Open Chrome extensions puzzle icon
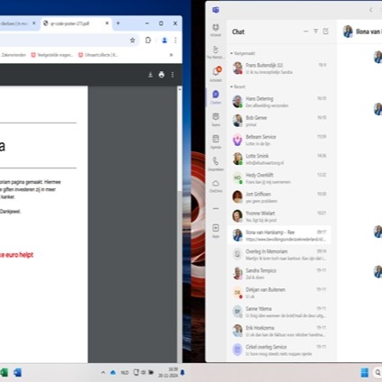382x382 pixels. coord(148,41)
